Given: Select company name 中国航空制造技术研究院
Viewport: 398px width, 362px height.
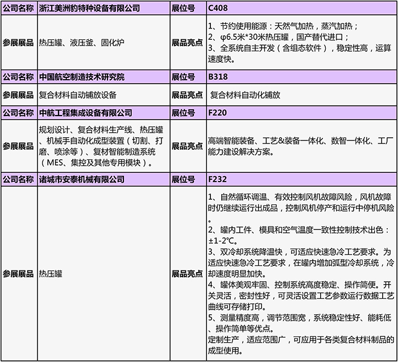Looking at the screenshot, I should (82, 77).
